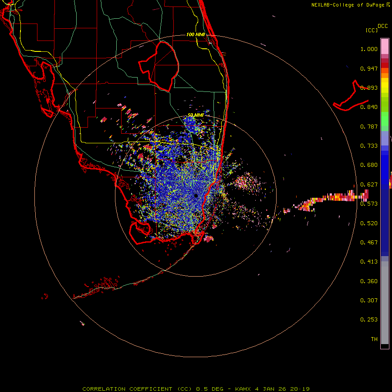Click the [CC] units label
392x392 pixels.
372,30
